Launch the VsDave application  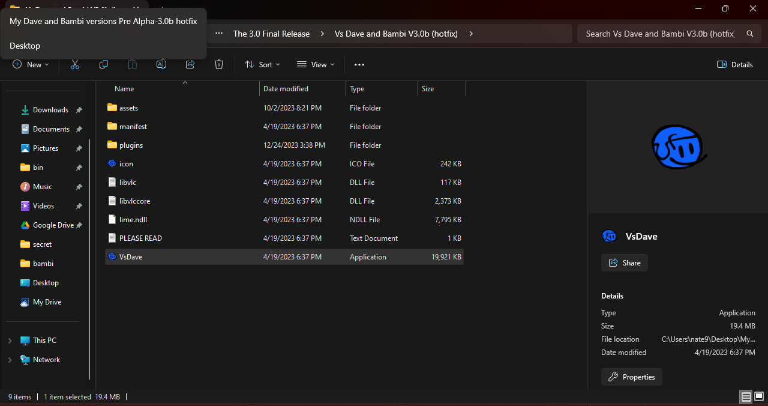[130, 256]
